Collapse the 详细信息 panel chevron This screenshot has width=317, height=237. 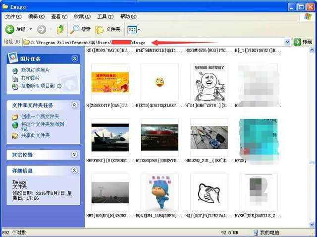point(74,171)
